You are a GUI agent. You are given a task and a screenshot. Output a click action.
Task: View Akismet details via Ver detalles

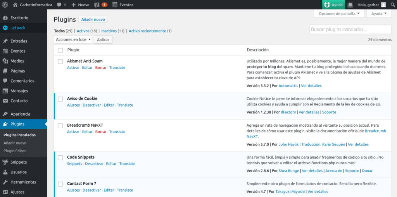coord(311,86)
